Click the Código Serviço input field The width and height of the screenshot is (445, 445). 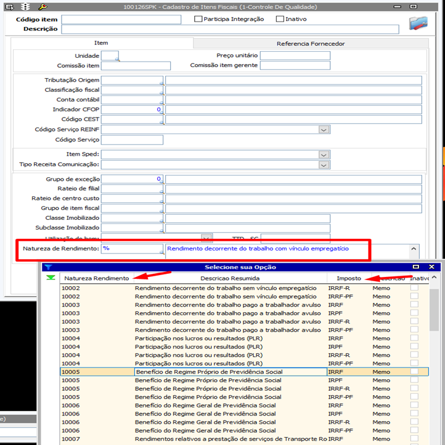[x=132, y=140]
